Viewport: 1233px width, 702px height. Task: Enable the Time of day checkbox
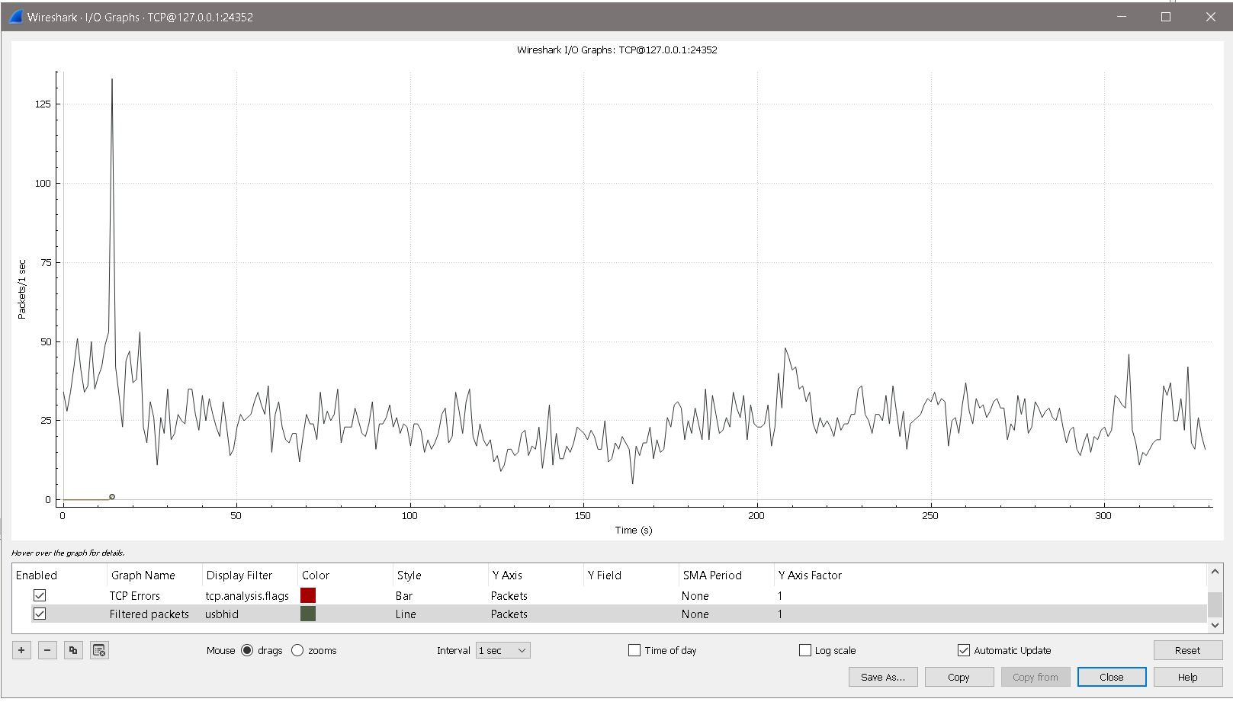click(x=634, y=650)
